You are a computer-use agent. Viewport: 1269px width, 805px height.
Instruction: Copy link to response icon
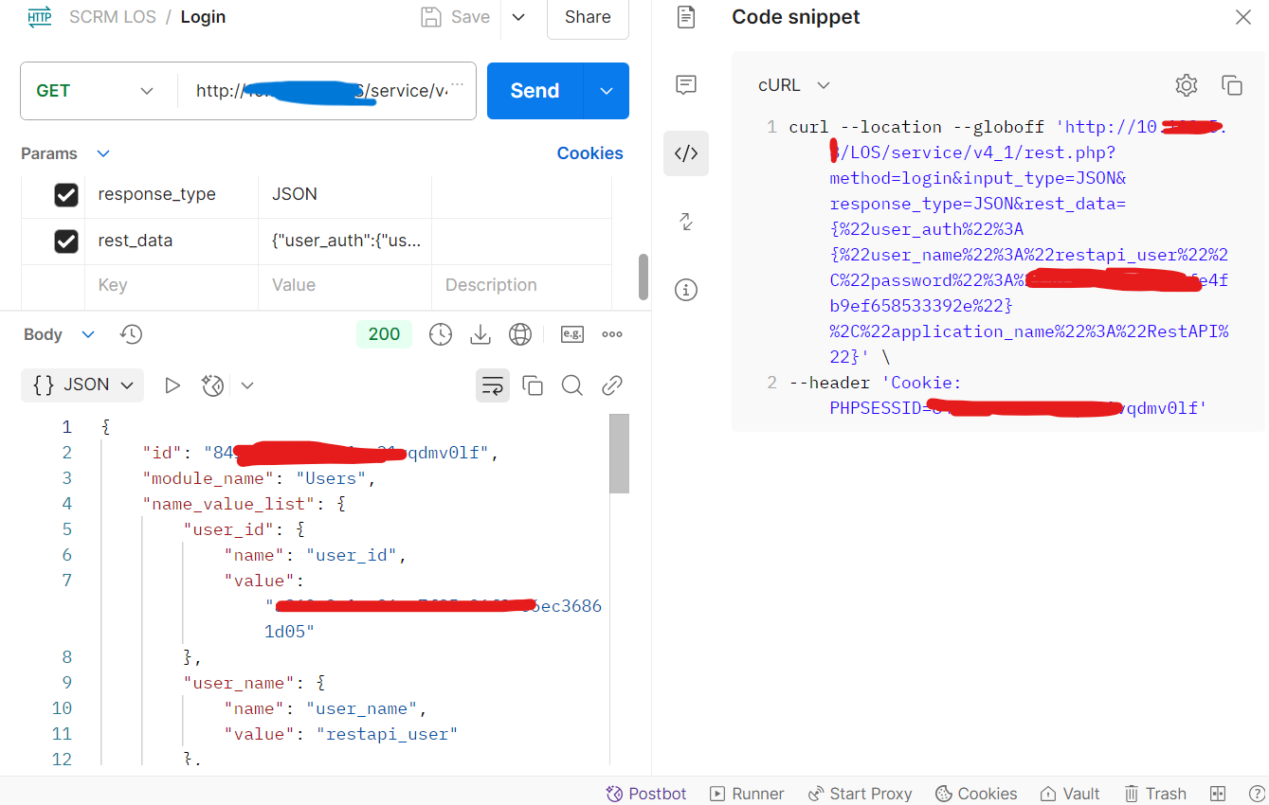tap(612, 385)
